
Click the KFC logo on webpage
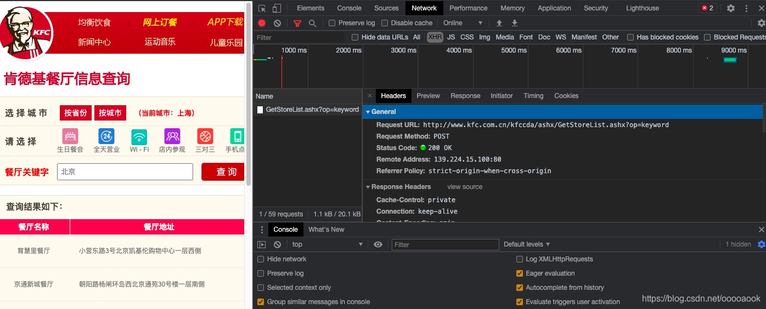point(27,32)
